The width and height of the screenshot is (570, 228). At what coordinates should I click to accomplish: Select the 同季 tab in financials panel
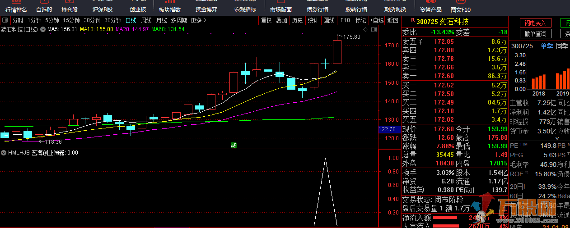click(563, 46)
